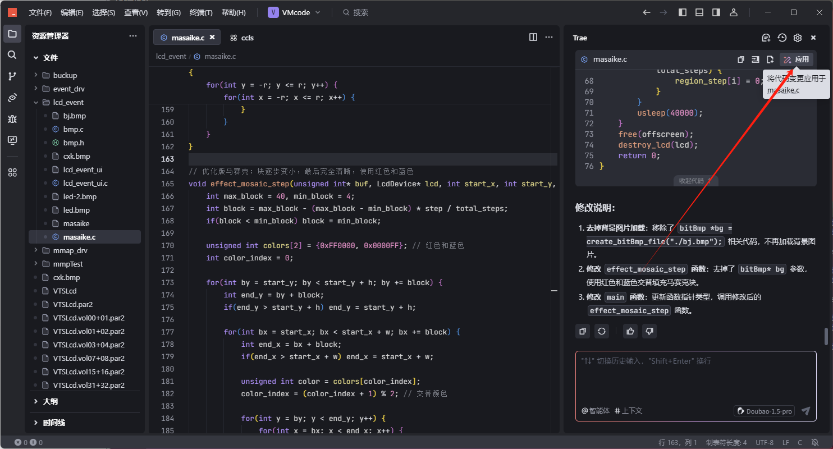Open the Run and Debug bug icon

(12, 119)
